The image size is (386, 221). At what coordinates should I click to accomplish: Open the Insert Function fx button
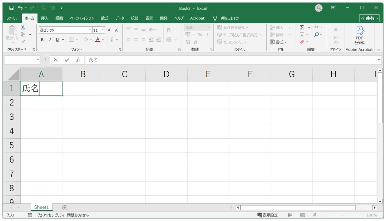click(x=78, y=60)
